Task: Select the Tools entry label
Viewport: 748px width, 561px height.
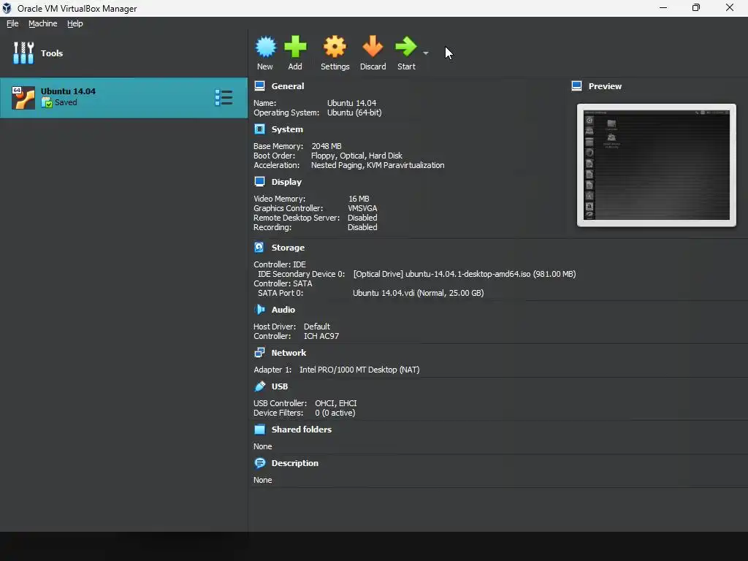Action: (52, 53)
